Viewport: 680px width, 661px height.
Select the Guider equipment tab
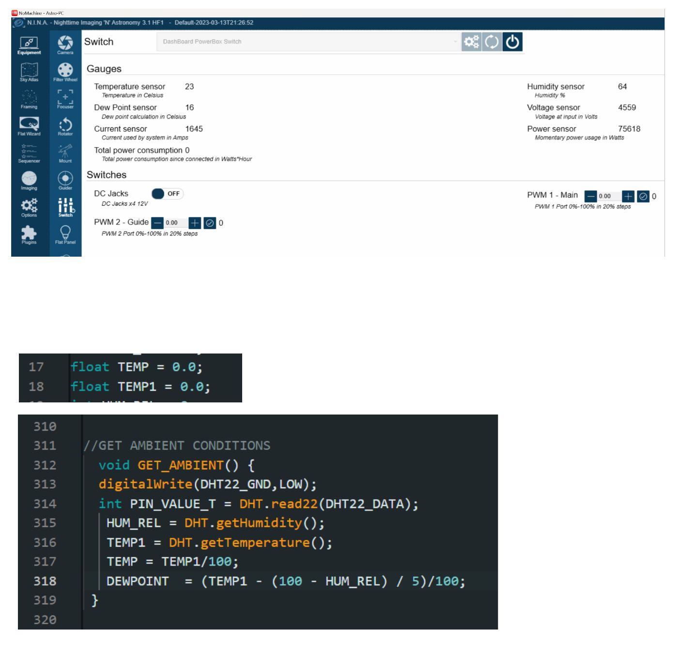pos(65,181)
